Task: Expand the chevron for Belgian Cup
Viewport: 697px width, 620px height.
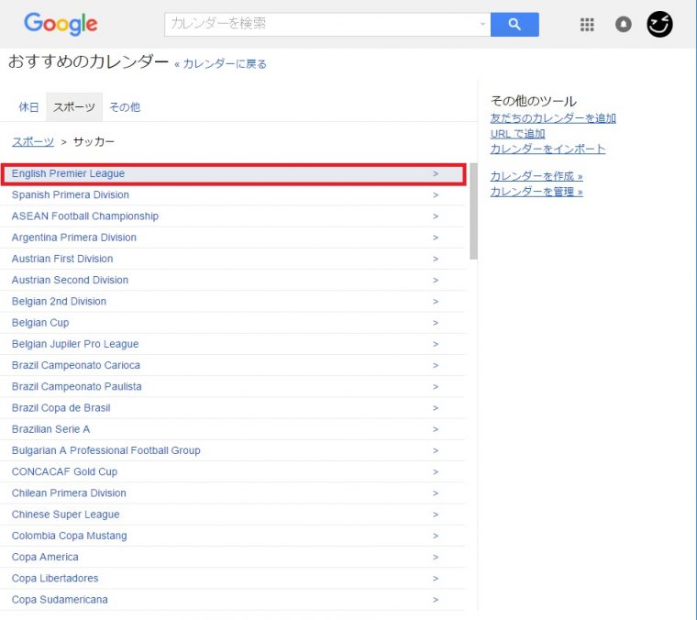Action: pyautogui.click(x=436, y=323)
